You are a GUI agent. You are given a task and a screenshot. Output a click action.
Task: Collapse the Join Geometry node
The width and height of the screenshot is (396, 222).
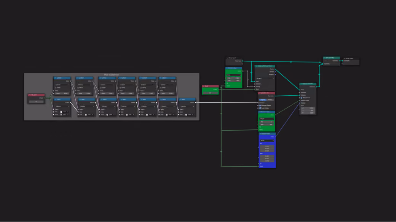[324, 58]
